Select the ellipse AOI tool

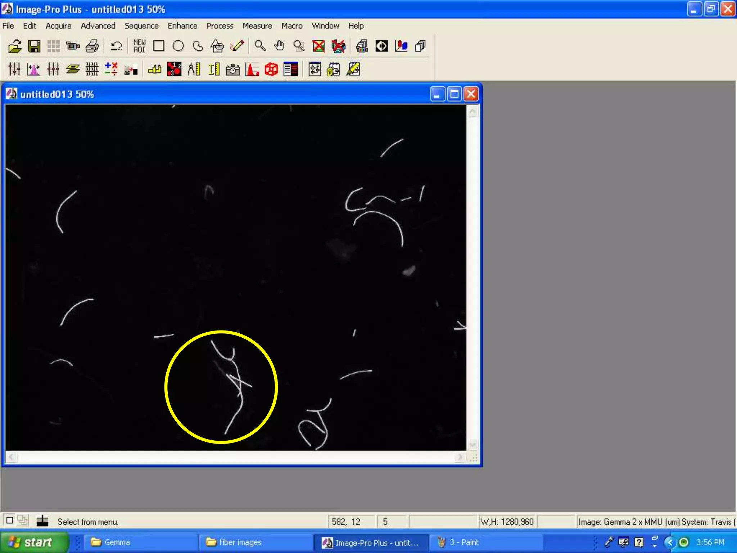click(x=178, y=46)
